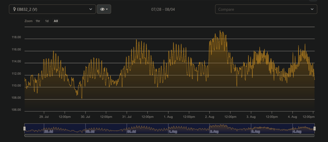The image size is (328, 142).
Task: Click the 112.00 y-axis value
Action: click(16, 74)
